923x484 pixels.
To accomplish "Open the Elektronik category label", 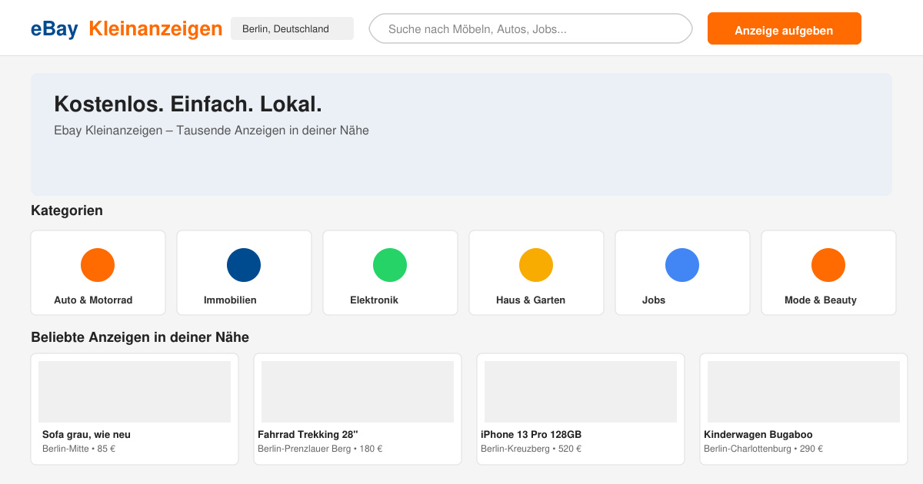I will 374,300.
